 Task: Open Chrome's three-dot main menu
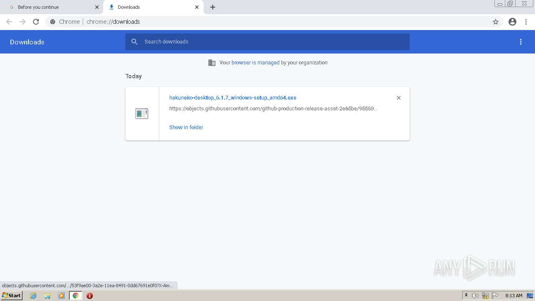click(x=526, y=22)
